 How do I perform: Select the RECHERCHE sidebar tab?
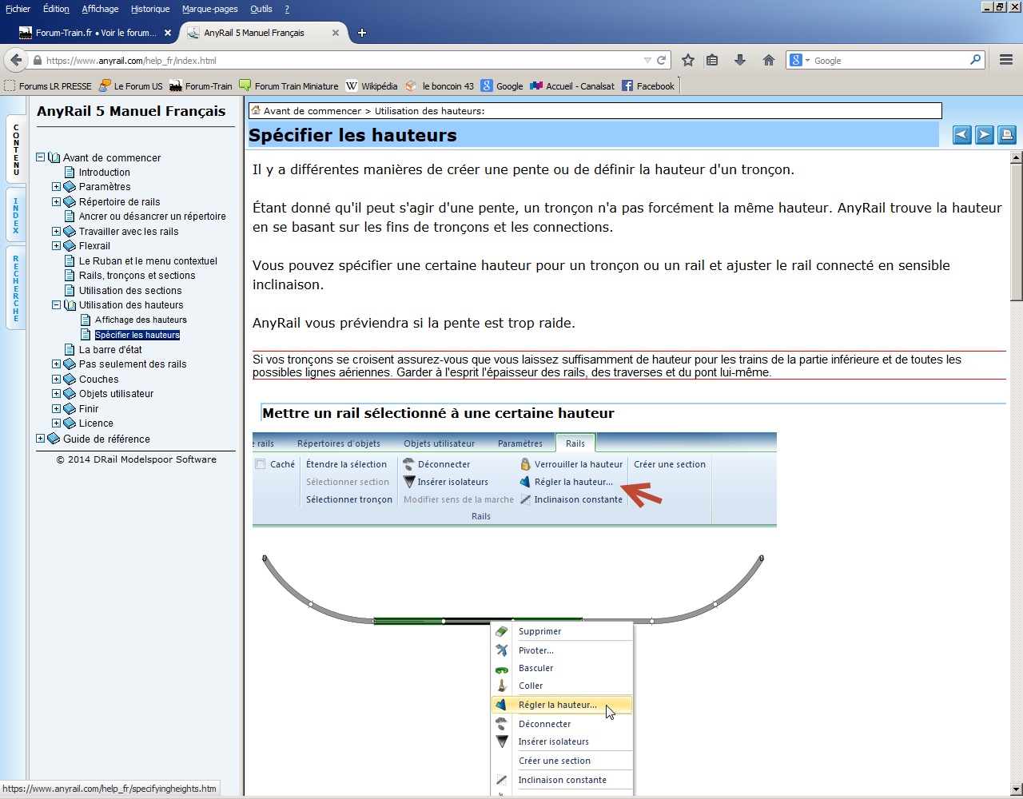coord(16,288)
